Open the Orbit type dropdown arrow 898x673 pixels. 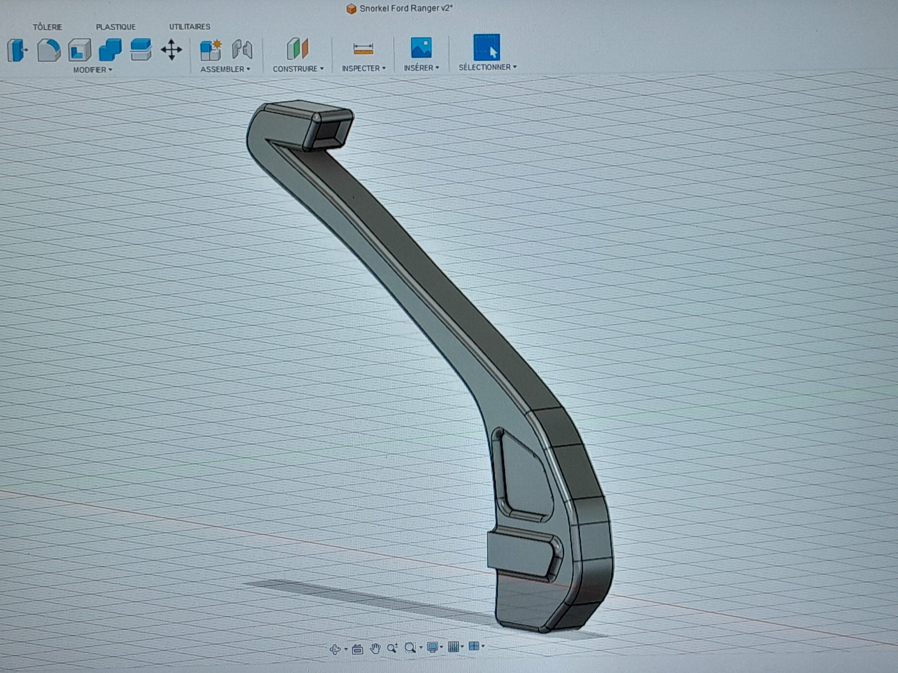pos(345,649)
